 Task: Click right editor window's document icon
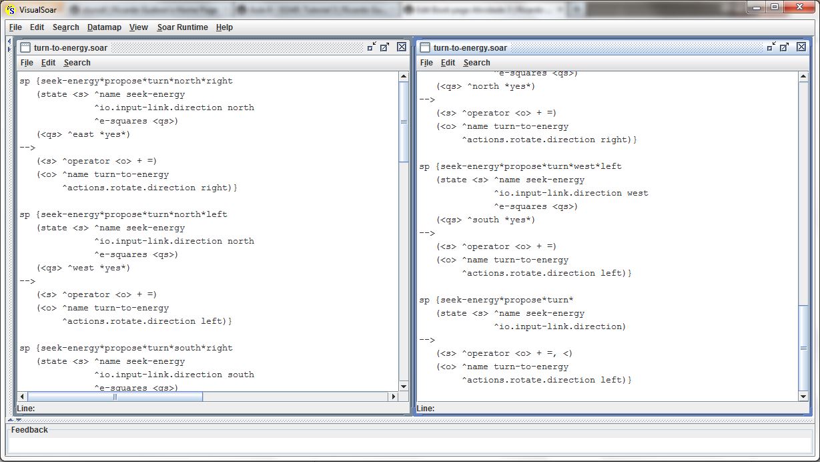tap(424, 47)
